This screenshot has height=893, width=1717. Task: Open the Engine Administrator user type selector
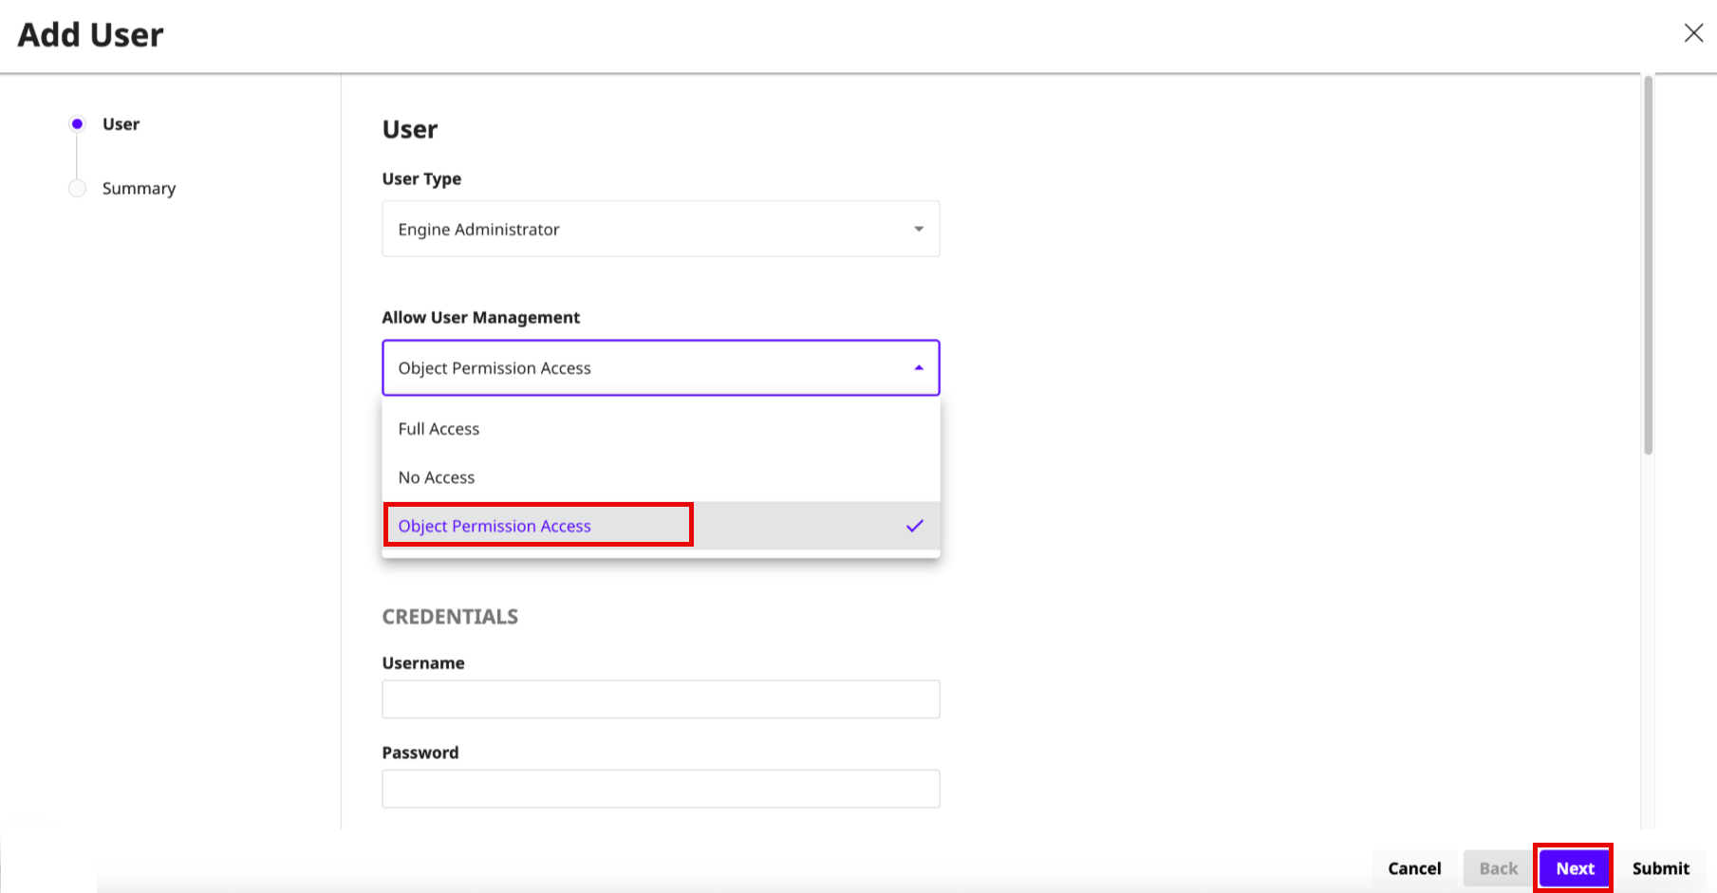point(660,228)
